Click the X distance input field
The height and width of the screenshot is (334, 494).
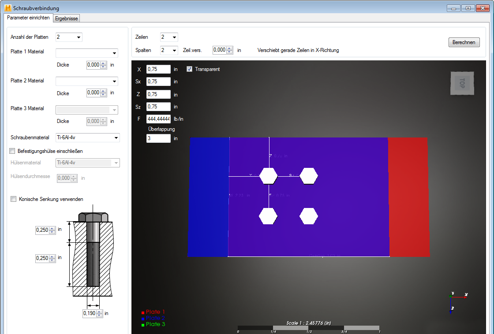158,69
